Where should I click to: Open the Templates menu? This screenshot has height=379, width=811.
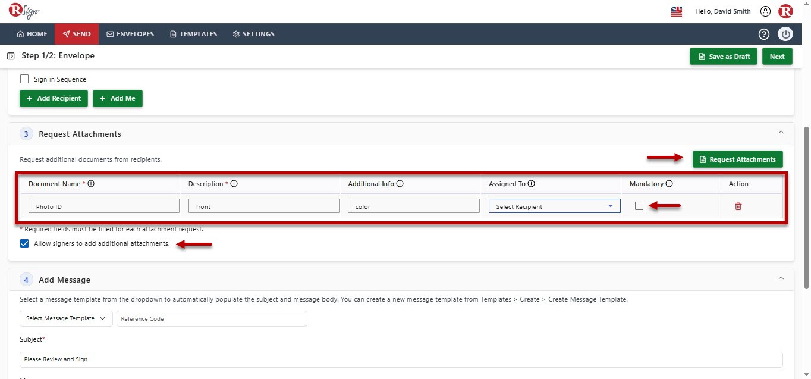click(193, 34)
